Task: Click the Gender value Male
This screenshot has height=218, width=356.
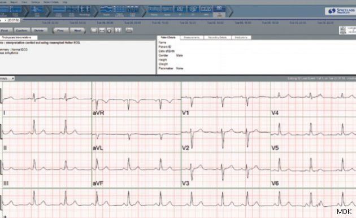Action: click(179, 55)
